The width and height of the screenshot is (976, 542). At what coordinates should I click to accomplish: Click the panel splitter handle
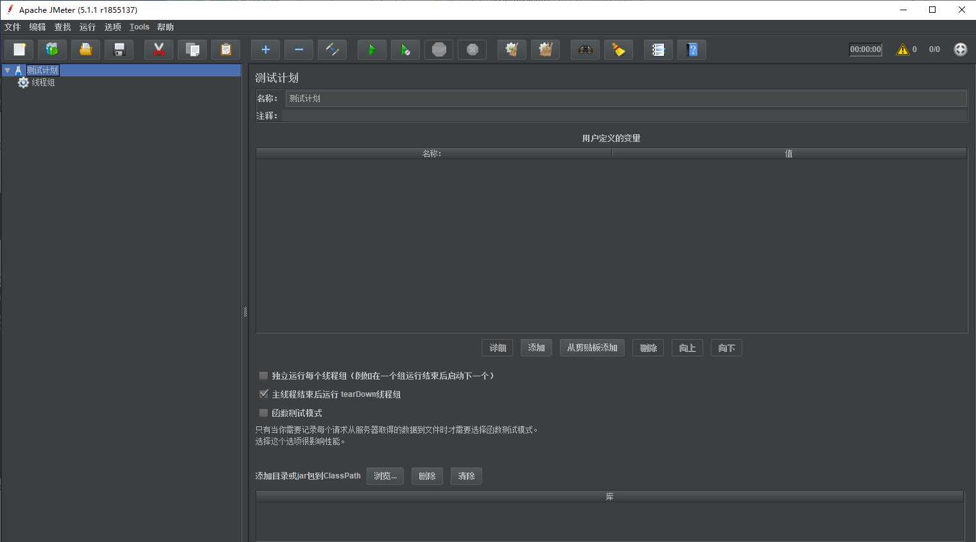pos(245,311)
